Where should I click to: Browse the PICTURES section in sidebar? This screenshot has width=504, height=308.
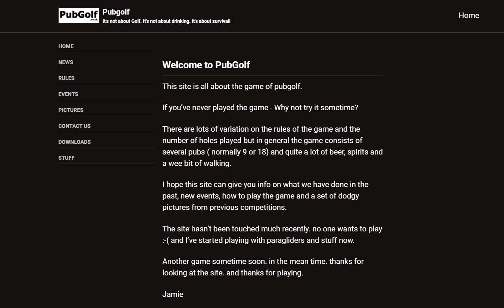(71, 110)
